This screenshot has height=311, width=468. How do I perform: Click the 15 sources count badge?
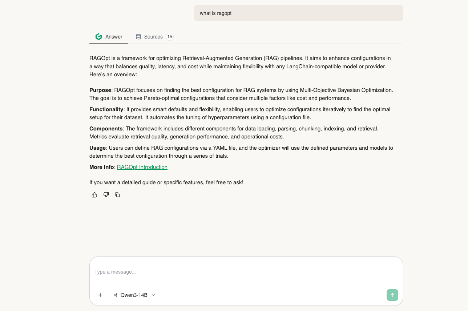click(x=169, y=37)
